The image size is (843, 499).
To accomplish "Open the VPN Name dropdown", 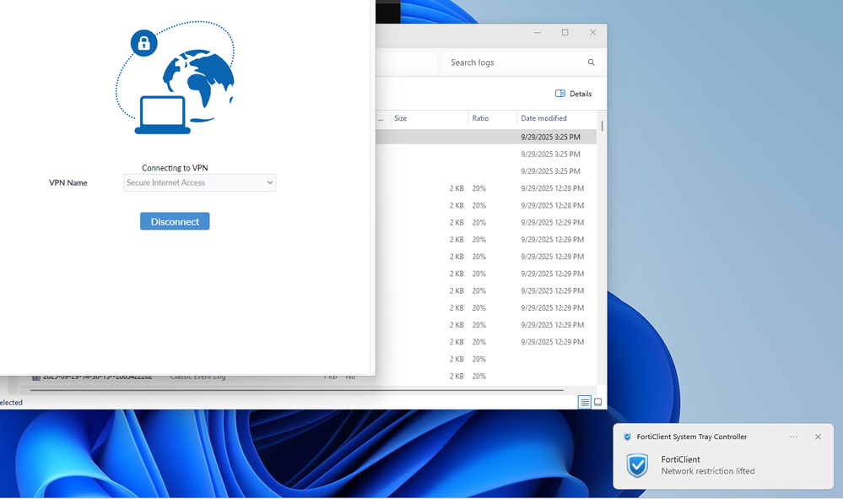I will coord(199,182).
